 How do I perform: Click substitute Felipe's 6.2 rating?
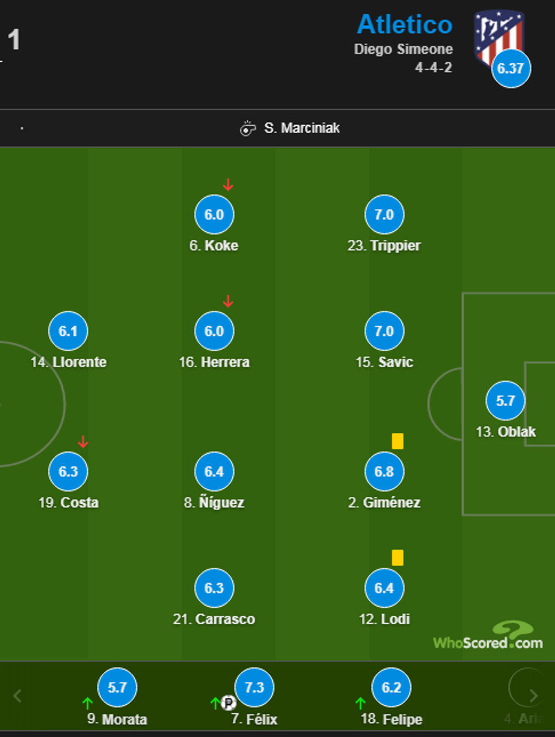[391, 687]
